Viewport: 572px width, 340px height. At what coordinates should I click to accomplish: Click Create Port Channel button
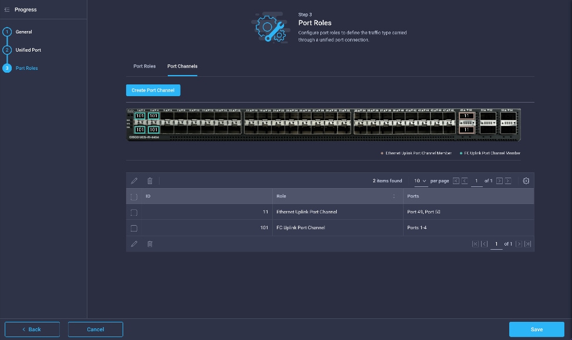pos(153,90)
